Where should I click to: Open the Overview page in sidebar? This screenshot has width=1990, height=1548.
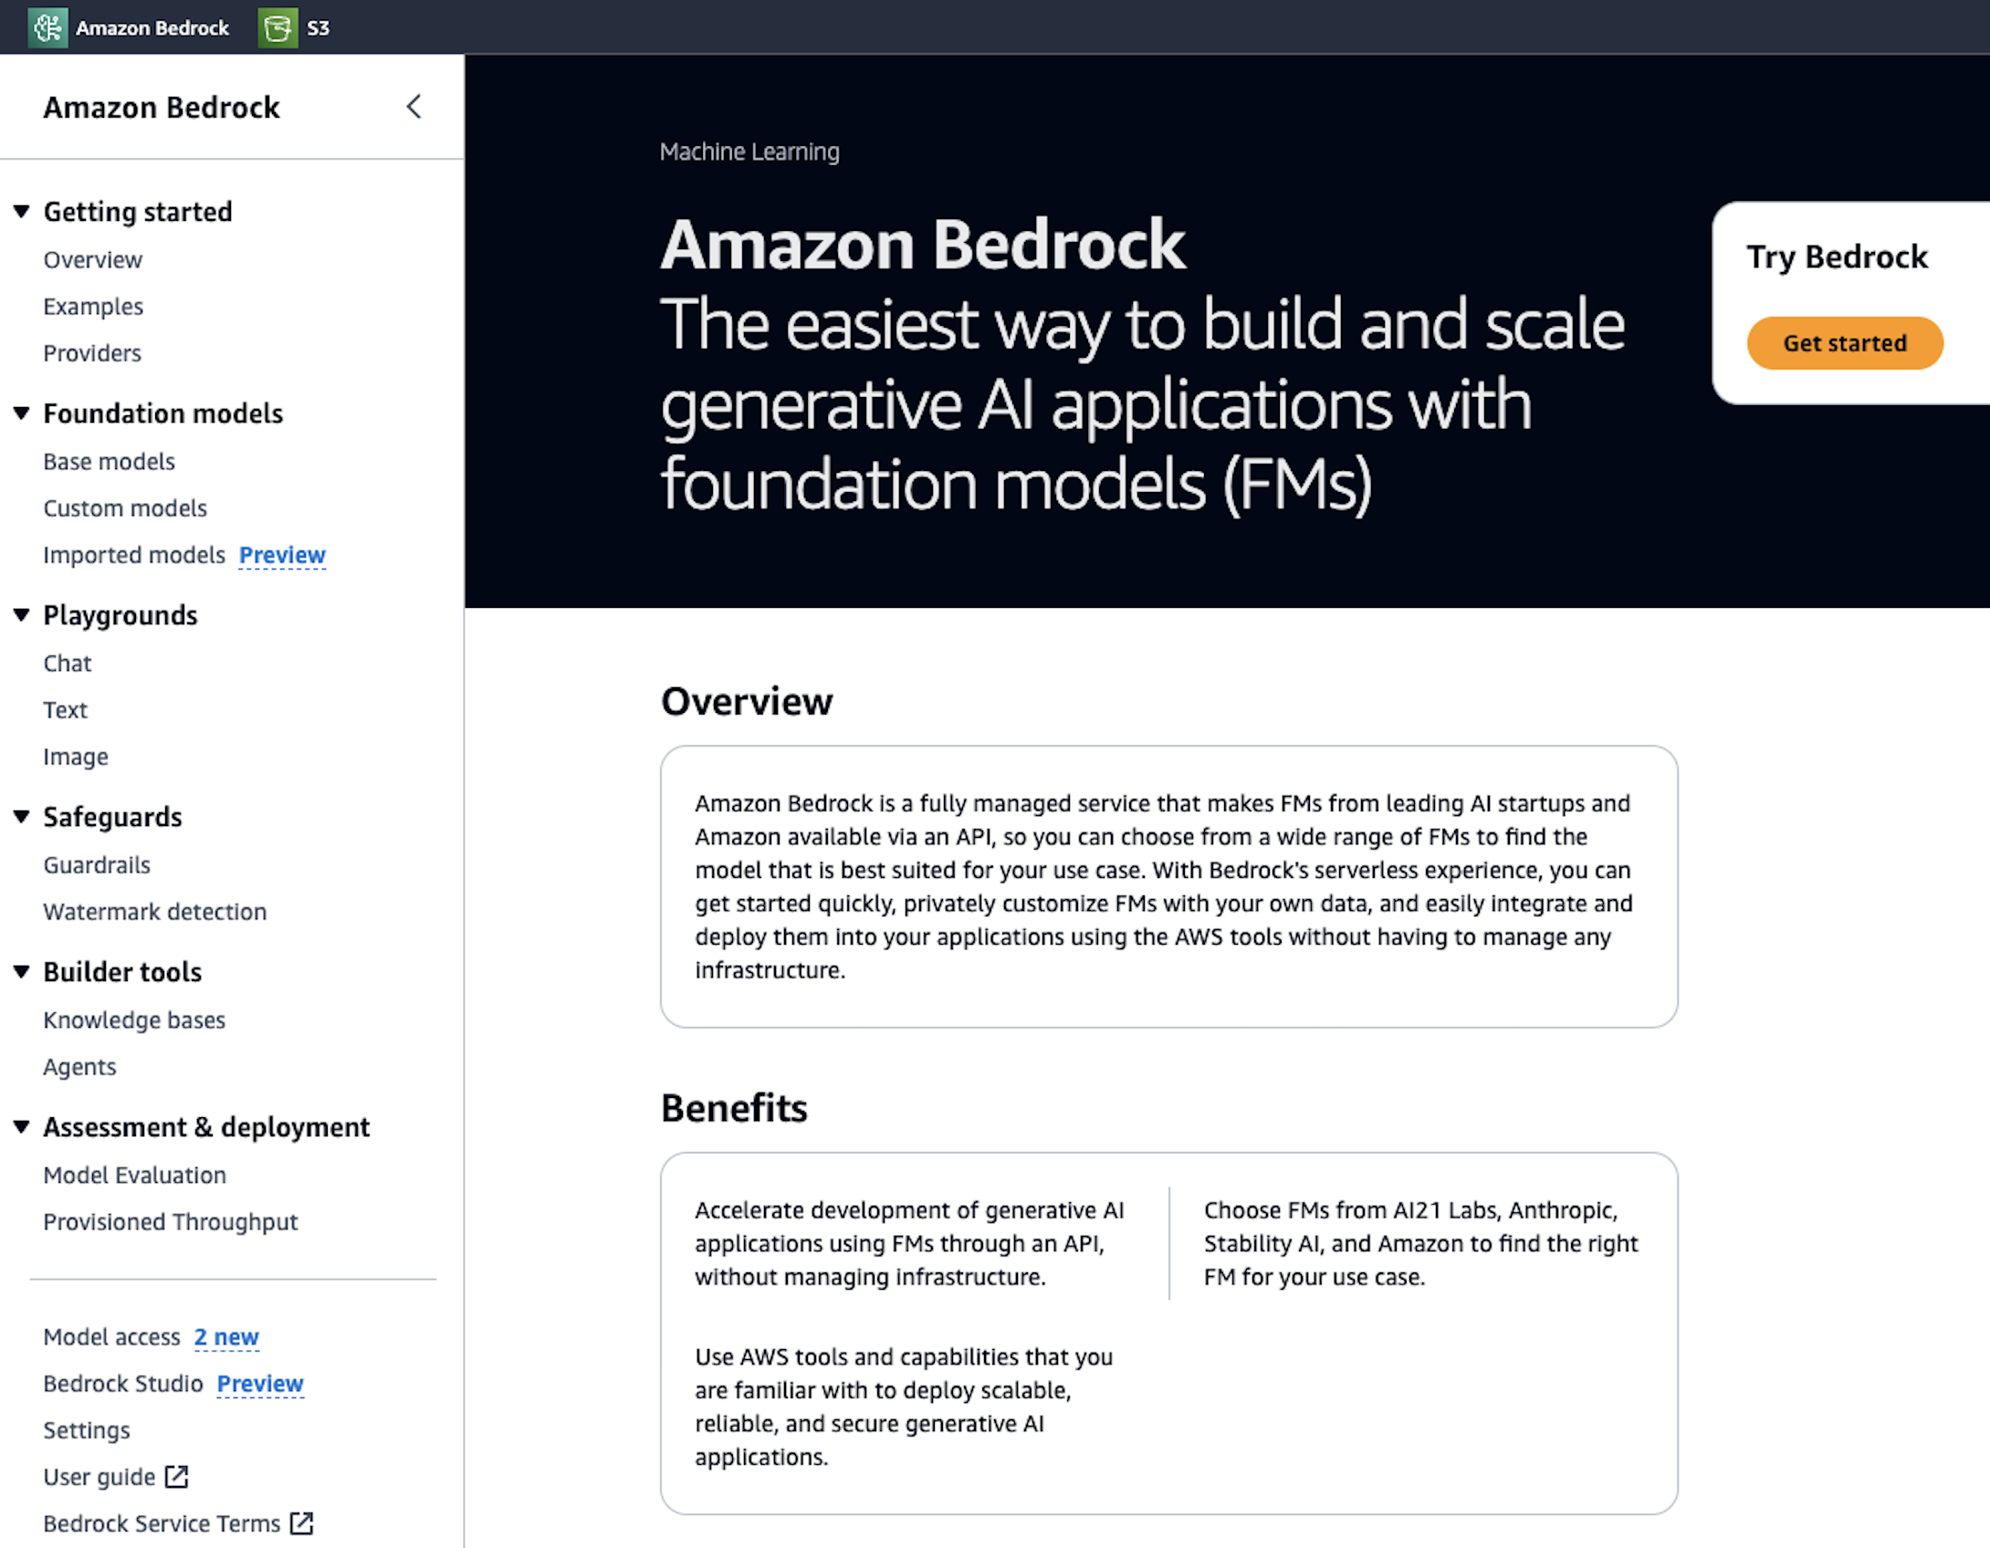[x=93, y=260]
